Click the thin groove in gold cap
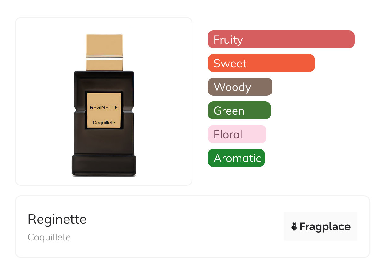Viewport: 385px width, 273px height. coord(104,58)
